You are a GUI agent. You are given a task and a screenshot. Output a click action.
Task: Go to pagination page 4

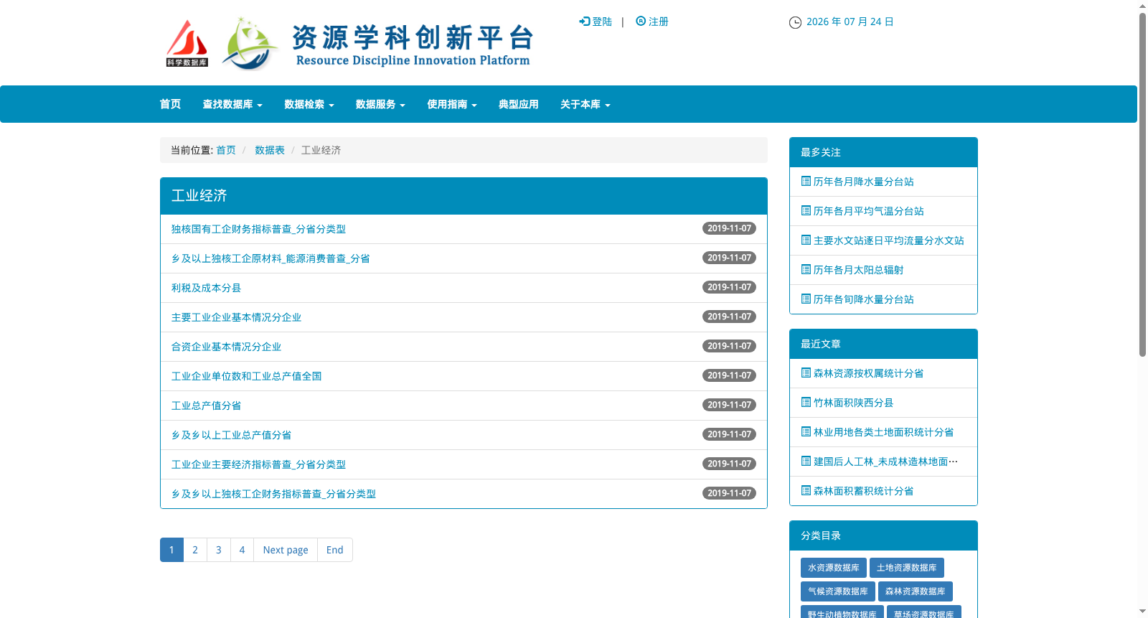pyautogui.click(x=242, y=550)
